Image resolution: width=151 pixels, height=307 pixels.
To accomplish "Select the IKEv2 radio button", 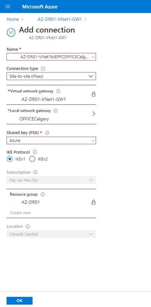I will point(32,159).
